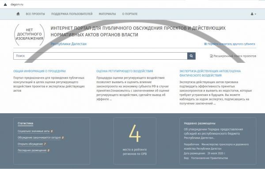Click 'место в рейтинге регионов по ОРВ' text
The height and width of the screenshot is (169, 265).
pos(135,152)
